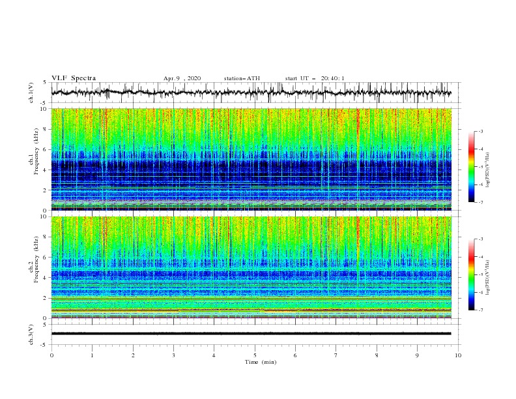Click the ch.2 spectrogram color scale bar
This screenshot has width=516, height=399.
471,274
